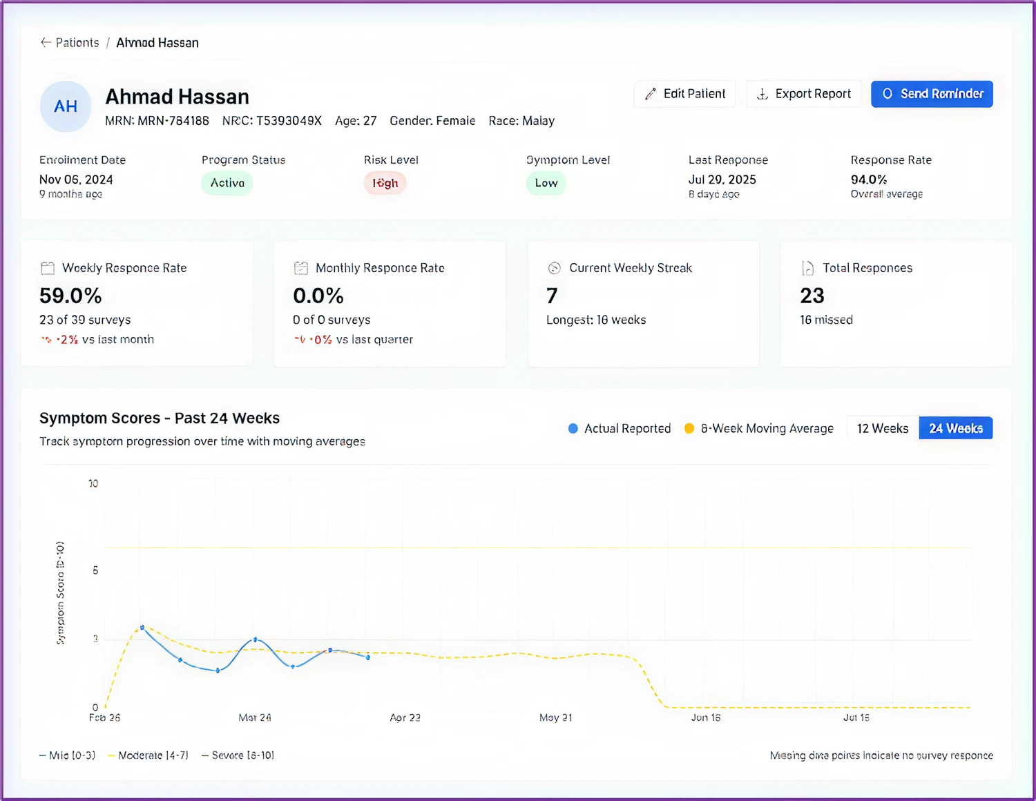
Task: Select the 24 Weeks chart range
Action: click(x=955, y=428)
